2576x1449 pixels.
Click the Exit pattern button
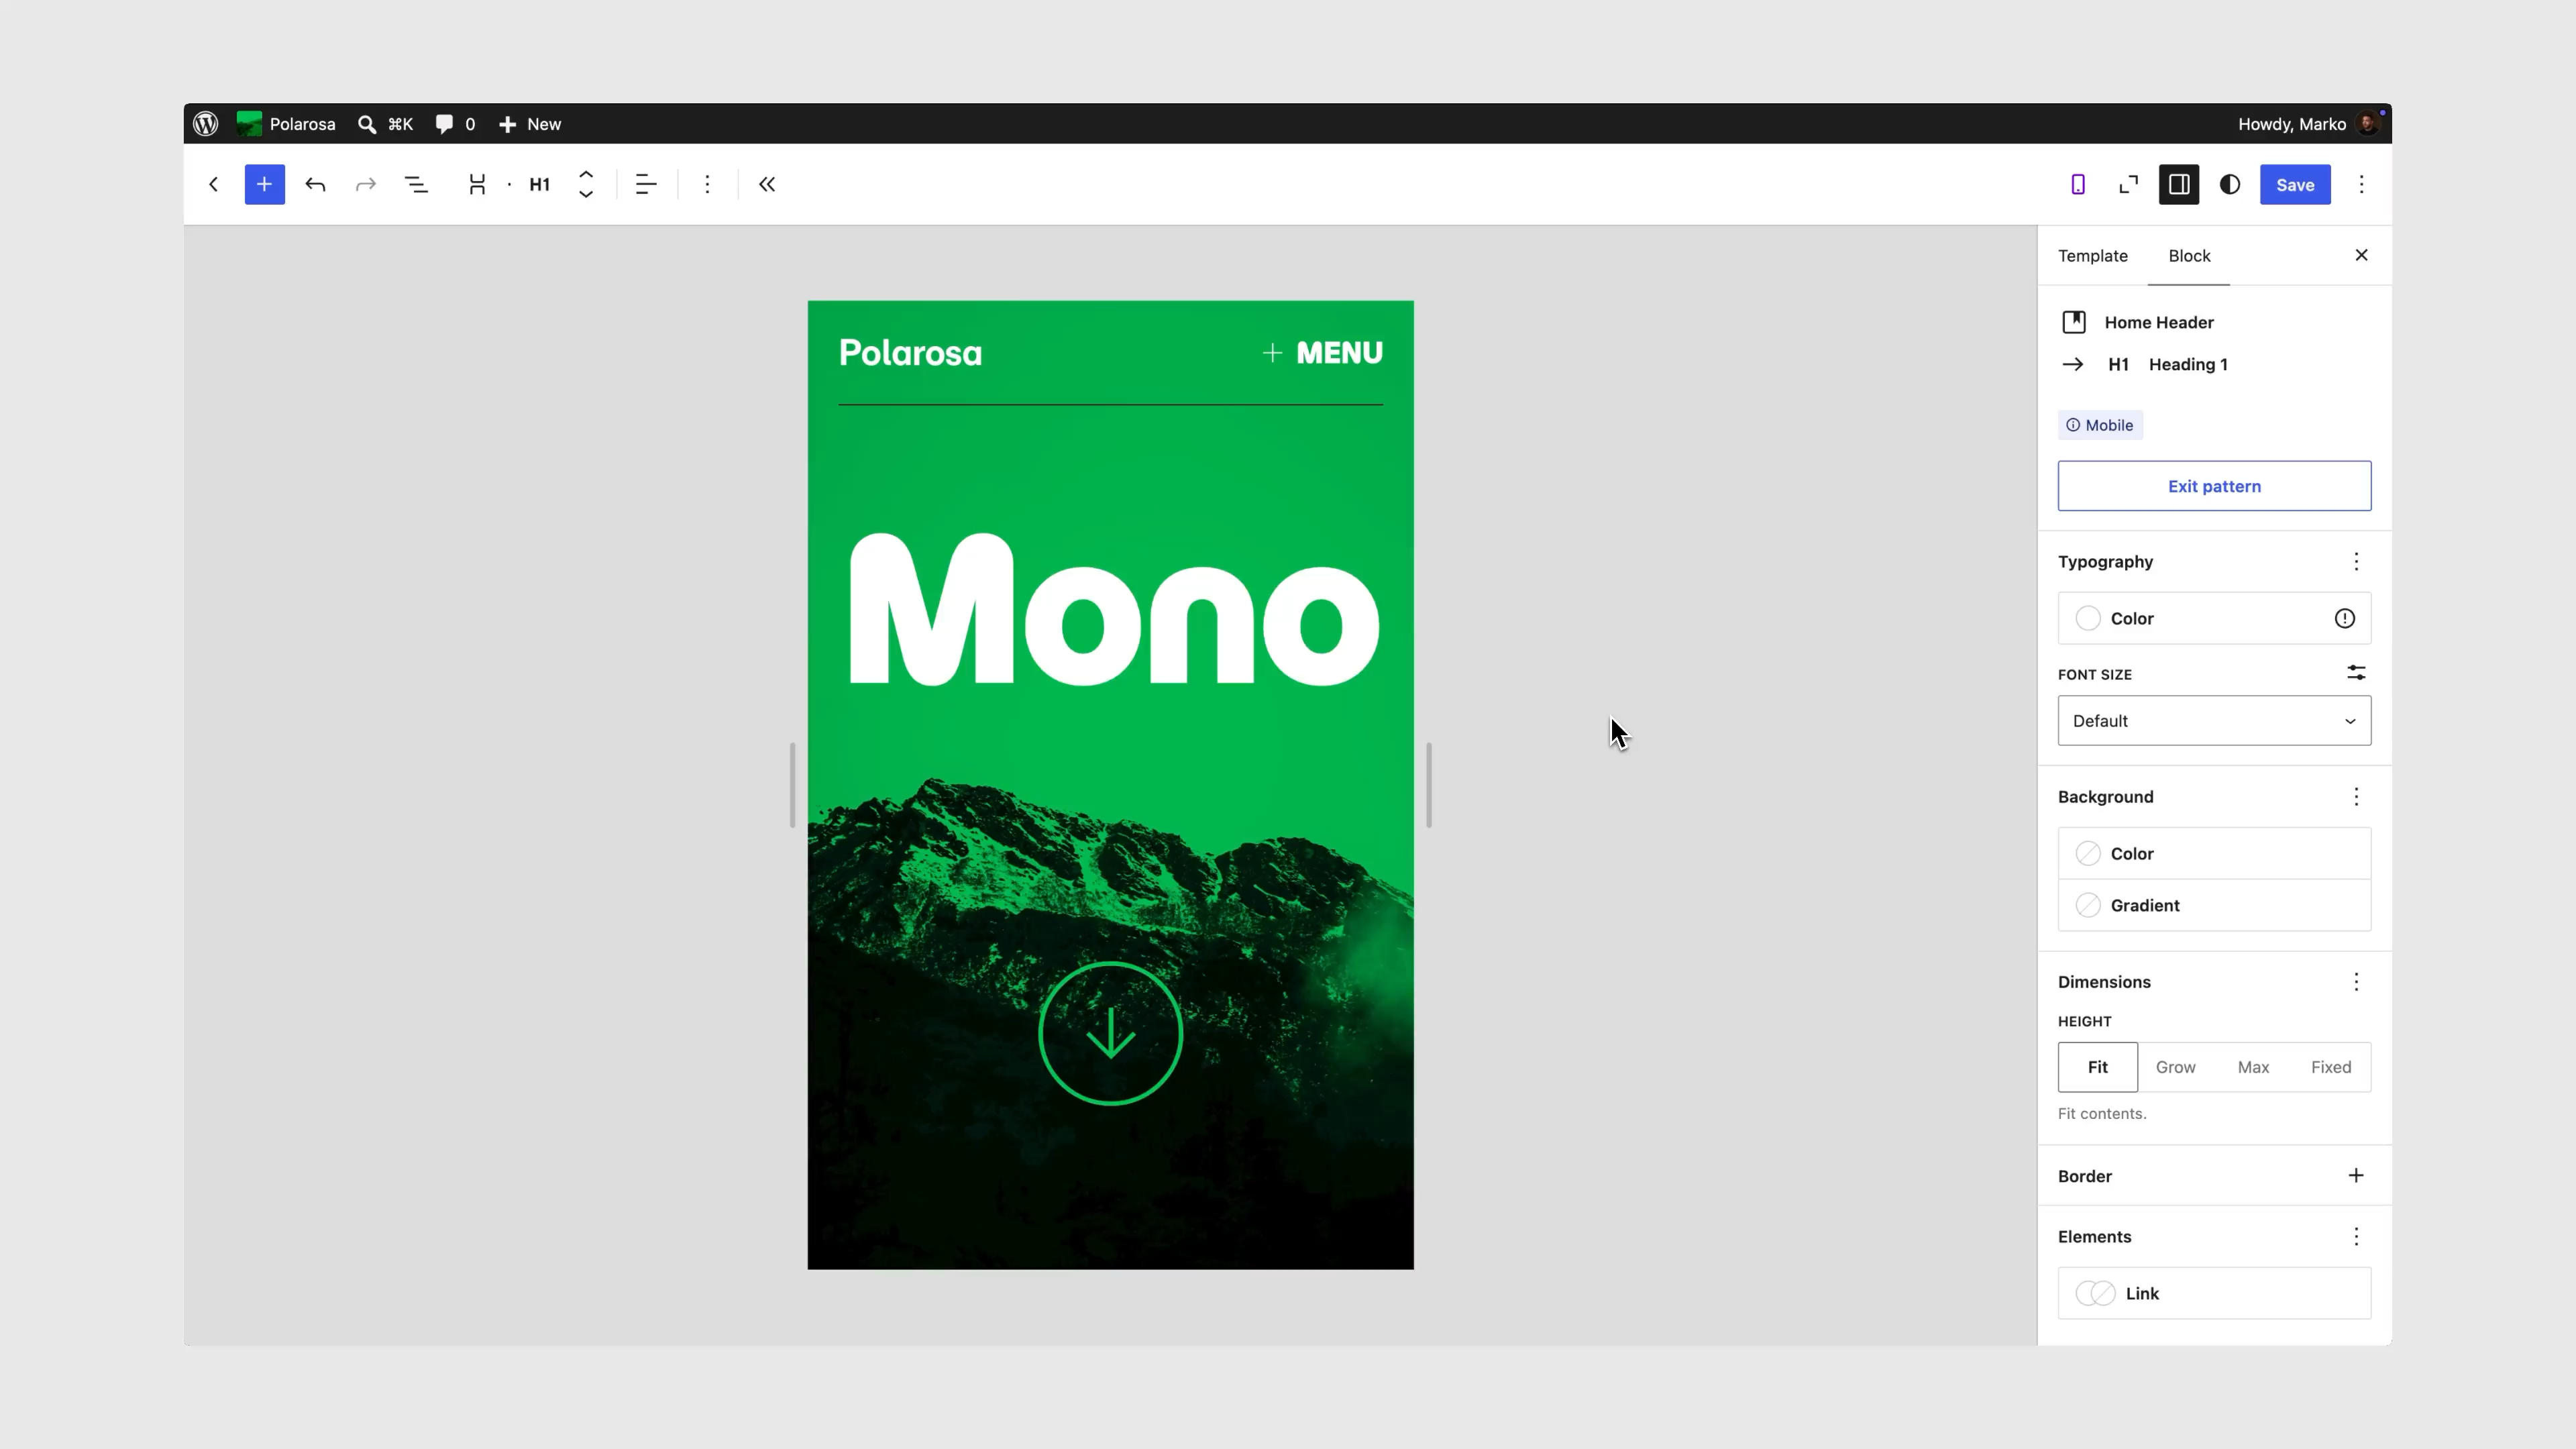2214,486
